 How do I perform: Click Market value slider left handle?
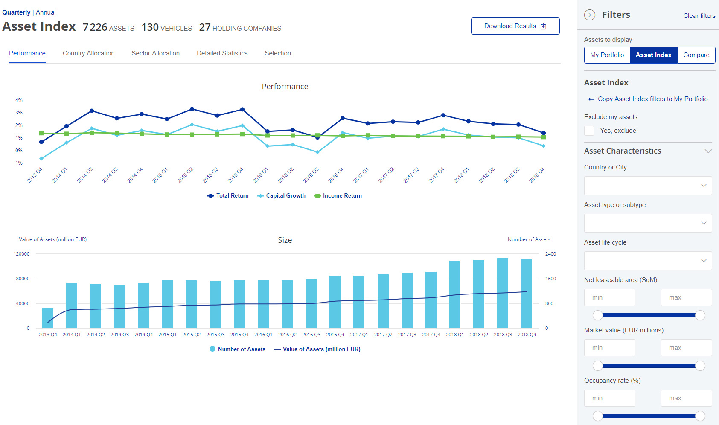click(598, 366)
